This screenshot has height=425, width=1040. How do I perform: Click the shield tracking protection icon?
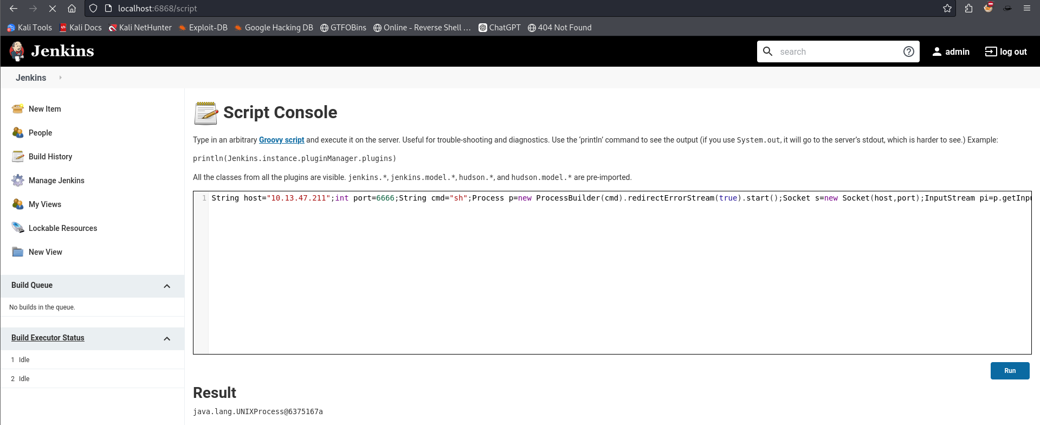point(93,8)
